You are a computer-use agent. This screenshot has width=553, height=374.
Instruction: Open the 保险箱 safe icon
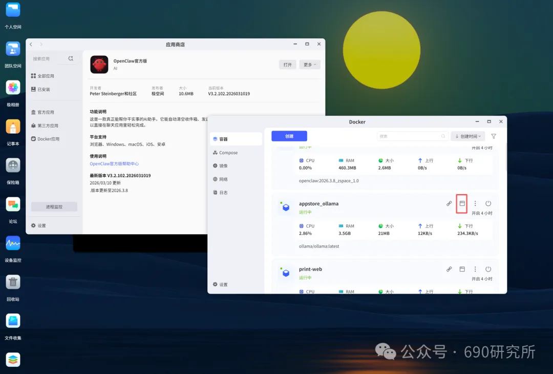click(13, 165)
